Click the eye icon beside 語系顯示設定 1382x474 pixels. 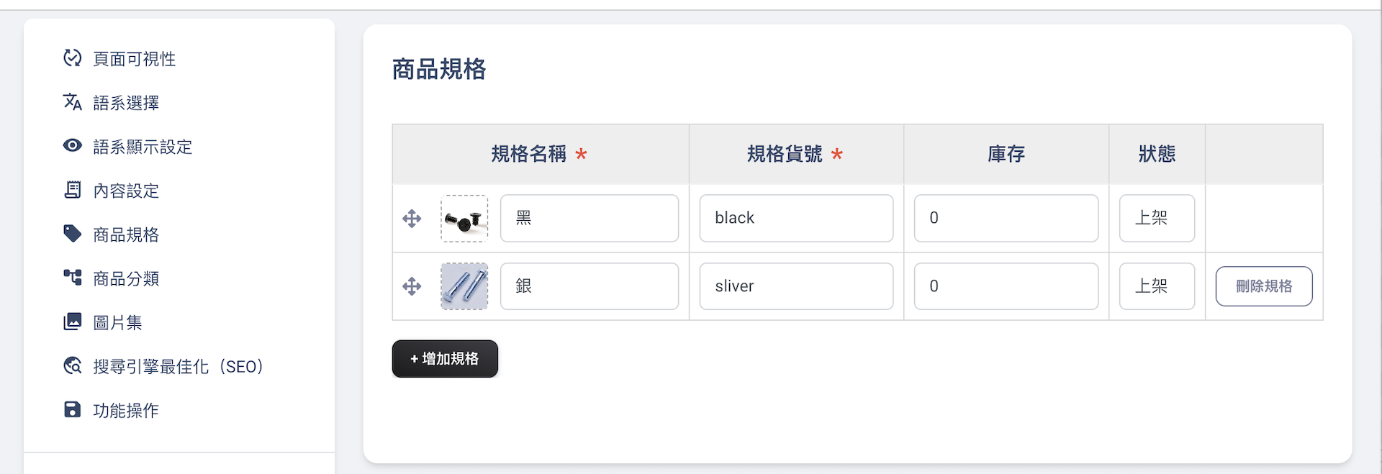(72, 146)
